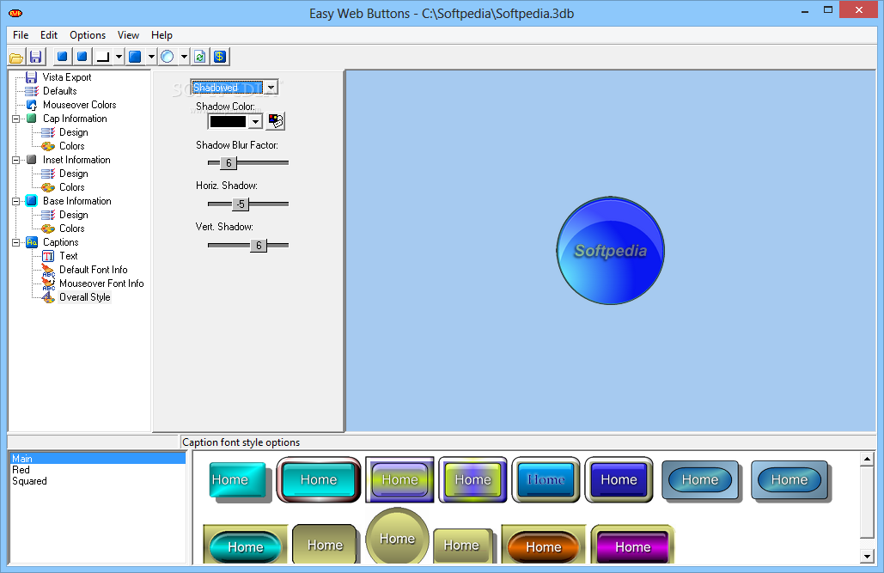Click the thumbnail gallery scroll up arrow
The width and height of the screenshot is (884, 573).
coord(867,459)
